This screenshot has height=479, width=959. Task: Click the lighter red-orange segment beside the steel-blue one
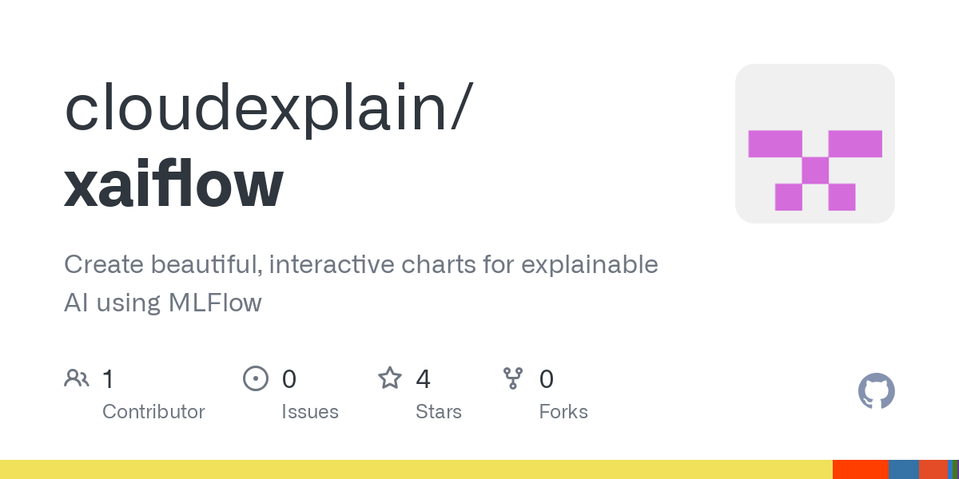933,469
